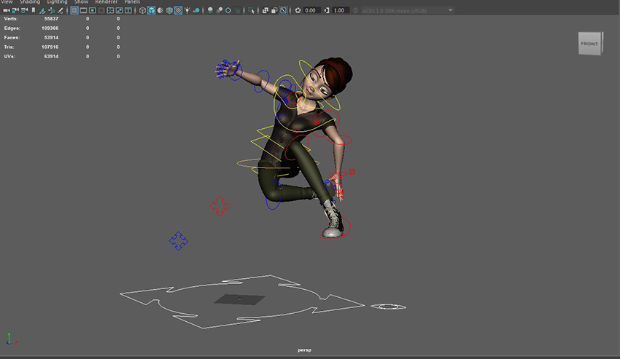Click the Edges count 109366

click(50, 28)
